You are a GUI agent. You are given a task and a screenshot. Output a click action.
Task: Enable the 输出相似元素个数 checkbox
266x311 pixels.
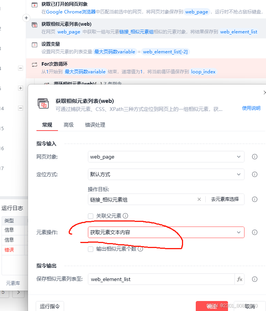pos(91,249)
